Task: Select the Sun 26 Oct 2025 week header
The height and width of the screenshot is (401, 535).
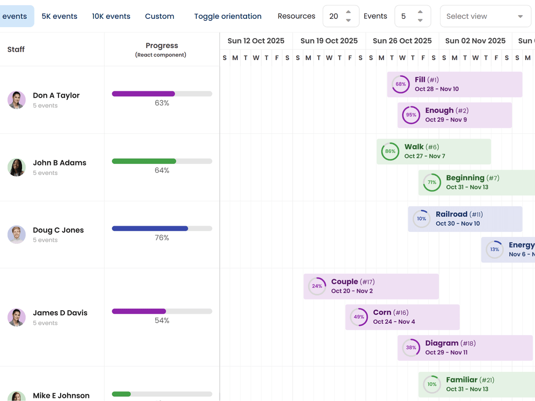Action: coord(402,41)
